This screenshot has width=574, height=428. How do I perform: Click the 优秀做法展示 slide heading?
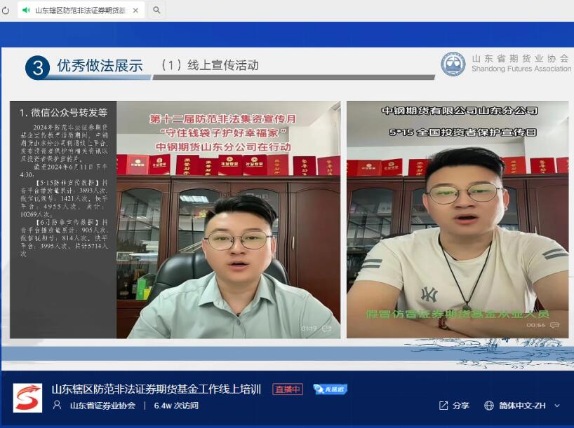click(100, 66)
